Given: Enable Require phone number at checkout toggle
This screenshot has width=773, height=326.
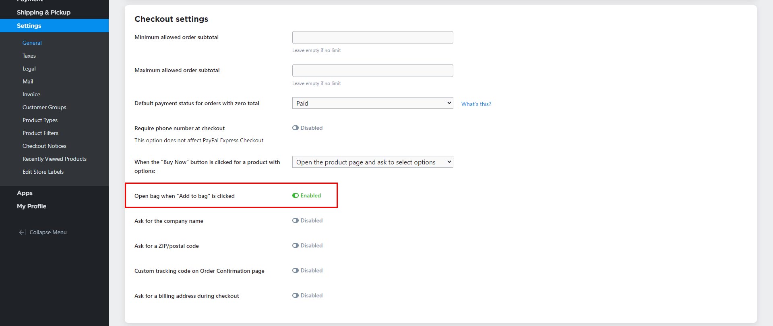Looking at the screenshot, I should tap(296, 128).
